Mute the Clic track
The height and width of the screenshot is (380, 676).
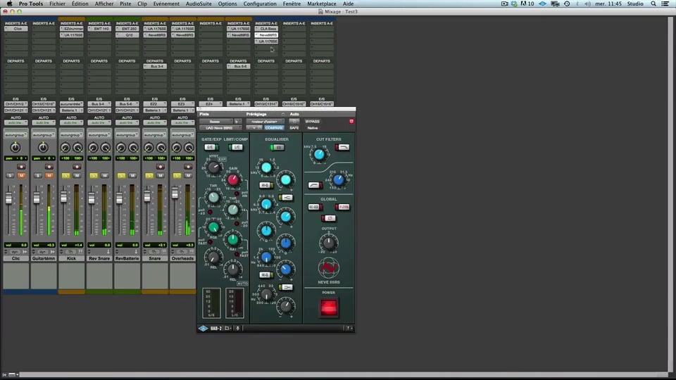coord(21,176)
